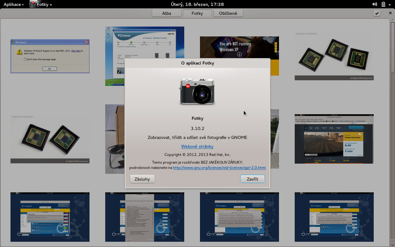395x247 pixels.
Task: Open the first Mageia screenshot in bottom row
Action: [x=50, y=217]
